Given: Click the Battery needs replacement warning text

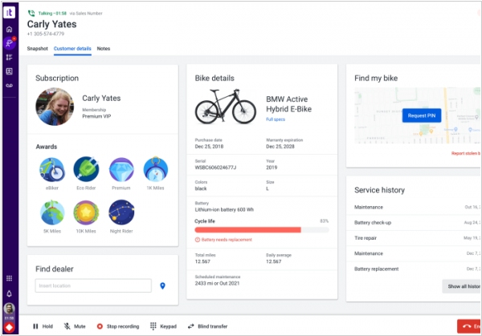Looking at the screenshot, I should (x=227, y=240).
